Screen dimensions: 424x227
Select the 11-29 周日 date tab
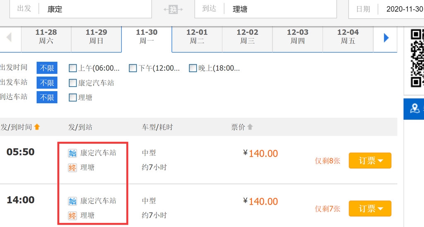pos(96,37)
